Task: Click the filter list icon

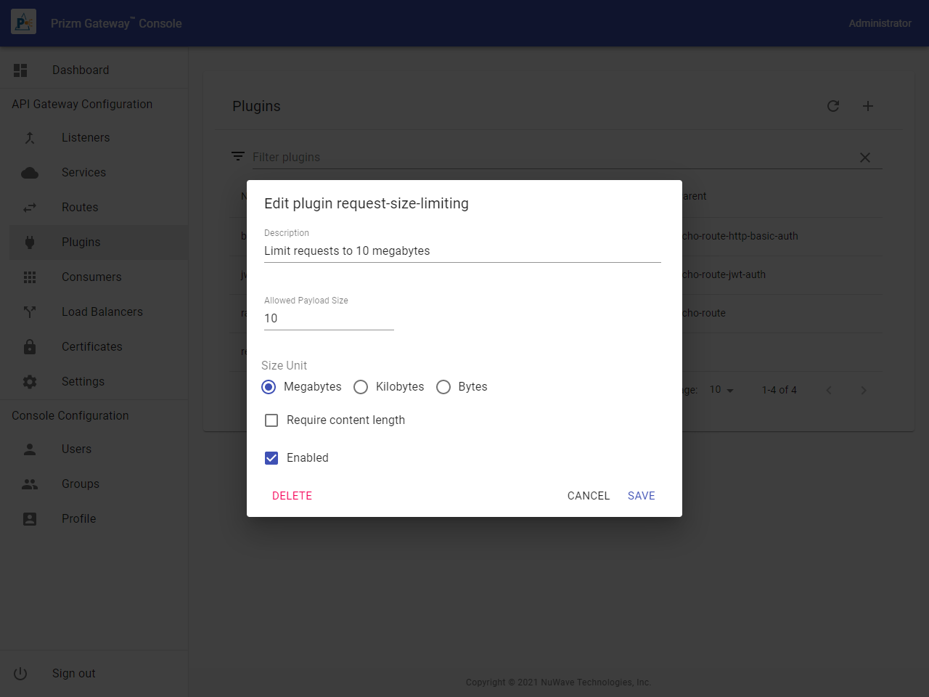Action: [237, 157]
